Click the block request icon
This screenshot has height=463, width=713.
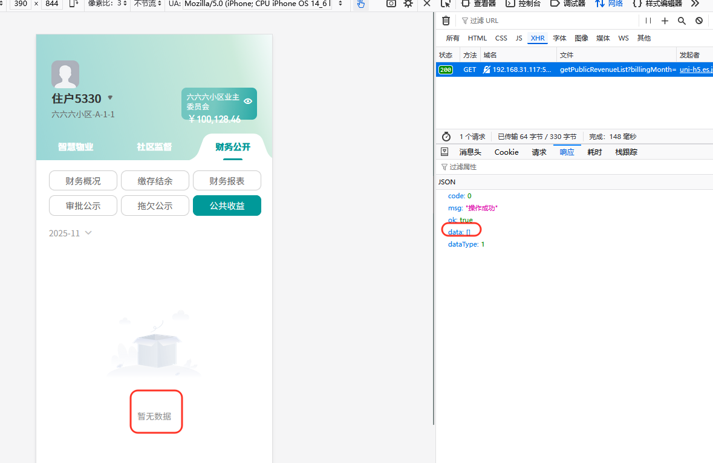click(x=699, y=21)
